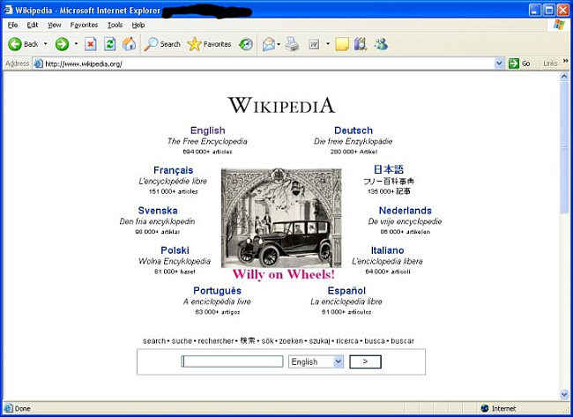Click "L'encyclopédie libre" subtitle text
The height and width of the screenshot is (417, 573).
click(173, 182)
